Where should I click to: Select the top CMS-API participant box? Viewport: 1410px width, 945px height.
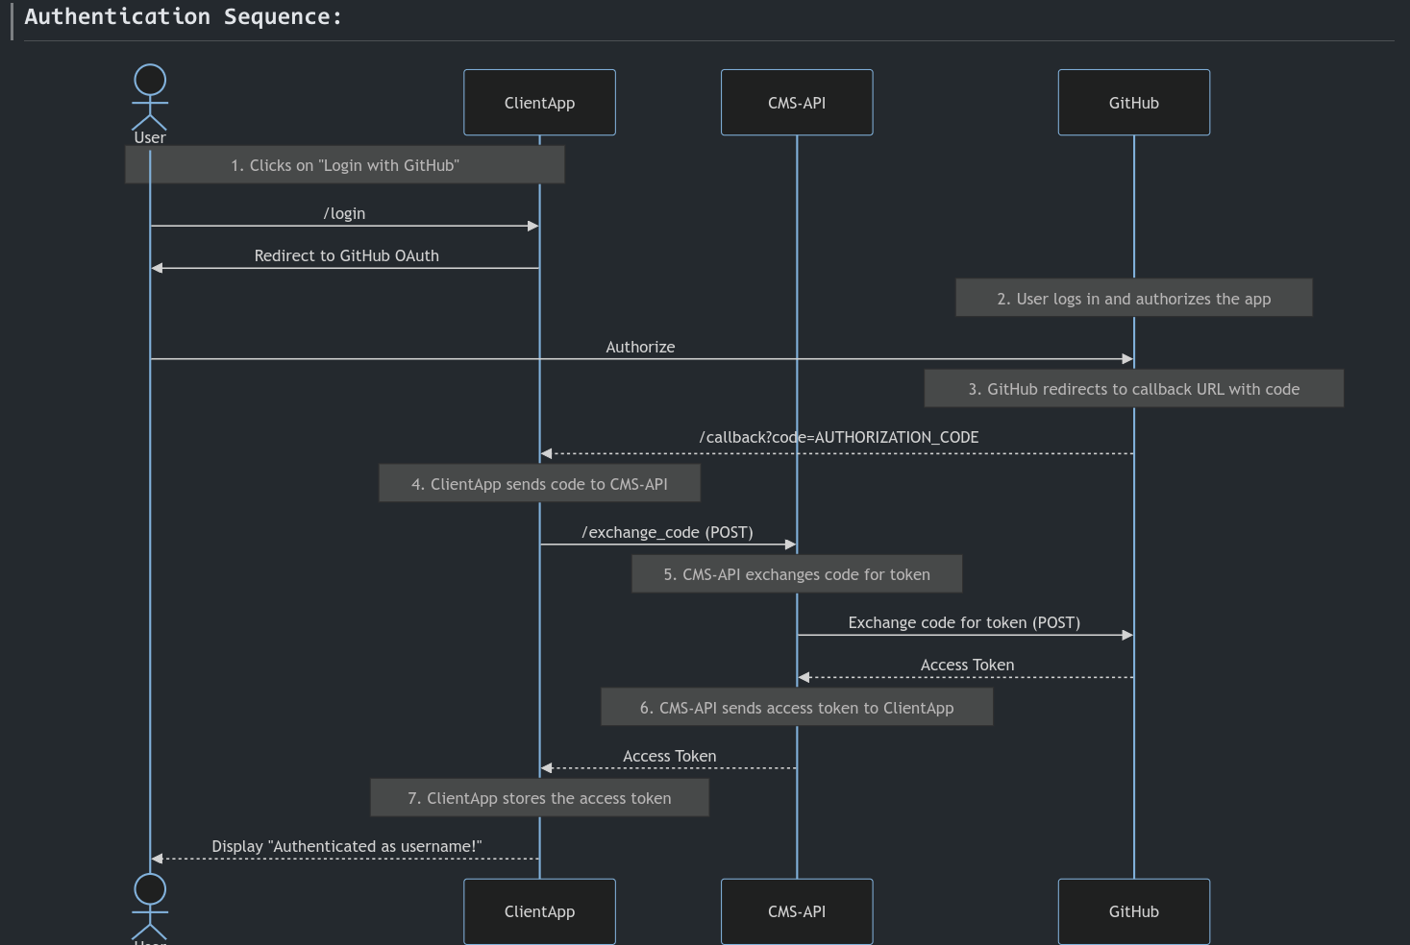click(797, 103)
